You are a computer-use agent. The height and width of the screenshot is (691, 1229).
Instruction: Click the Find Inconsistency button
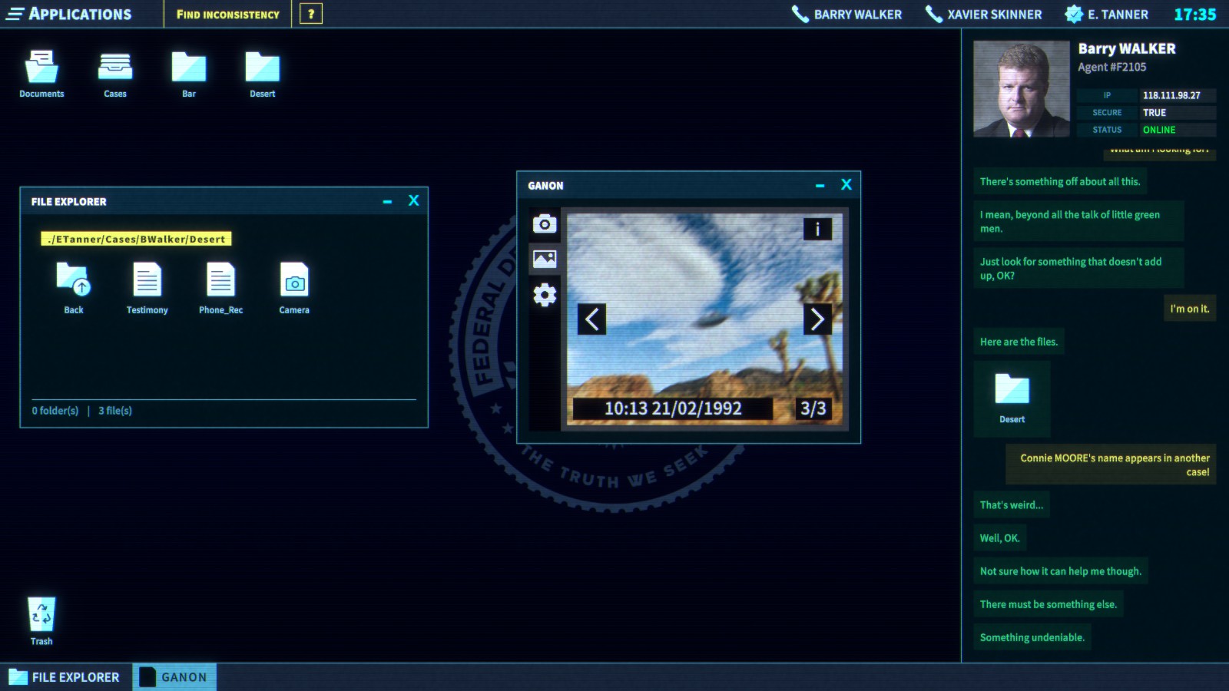[x=228, y=14]
